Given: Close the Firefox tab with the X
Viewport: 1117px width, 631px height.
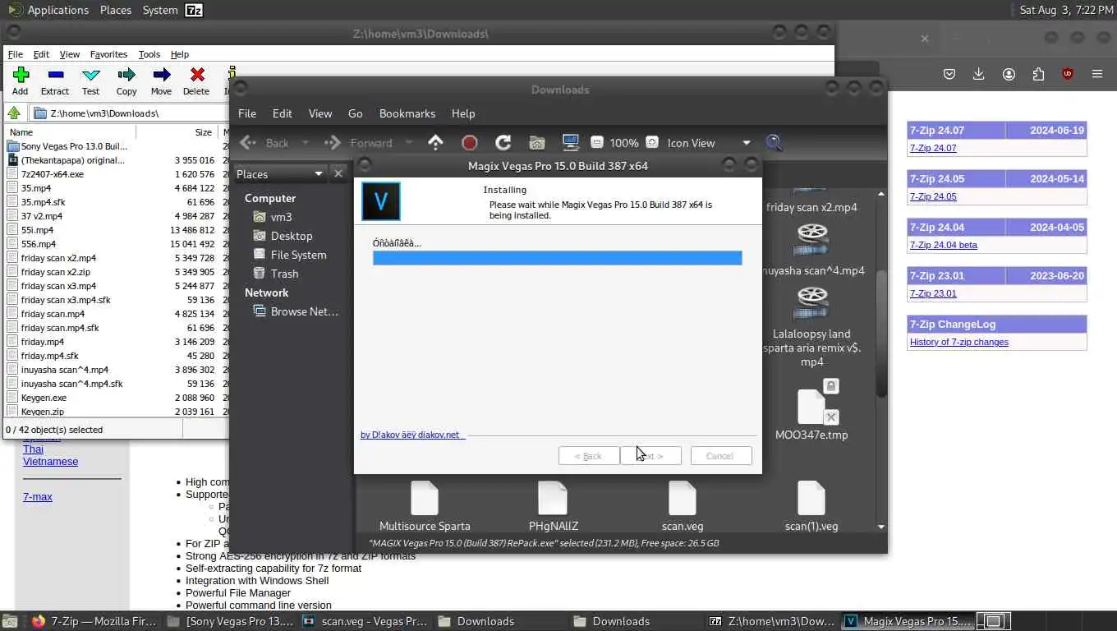Looking at the screenshot, I should click(925, 39).
